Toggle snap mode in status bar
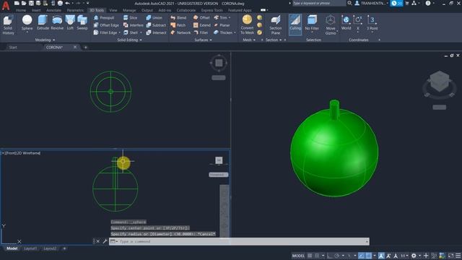Image resolution: width=462 pixels, height=260 pixels. pos(317,256)
